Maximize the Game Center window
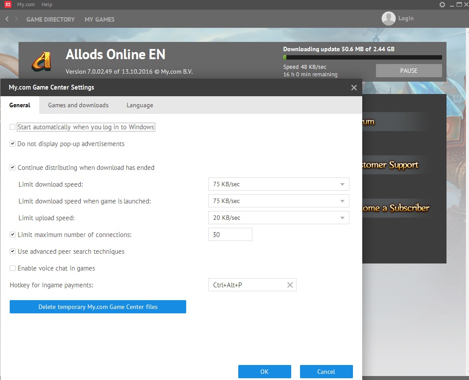The height and width of the screenshot is (380, 469). pyautogui.click(x=459, y=4)
